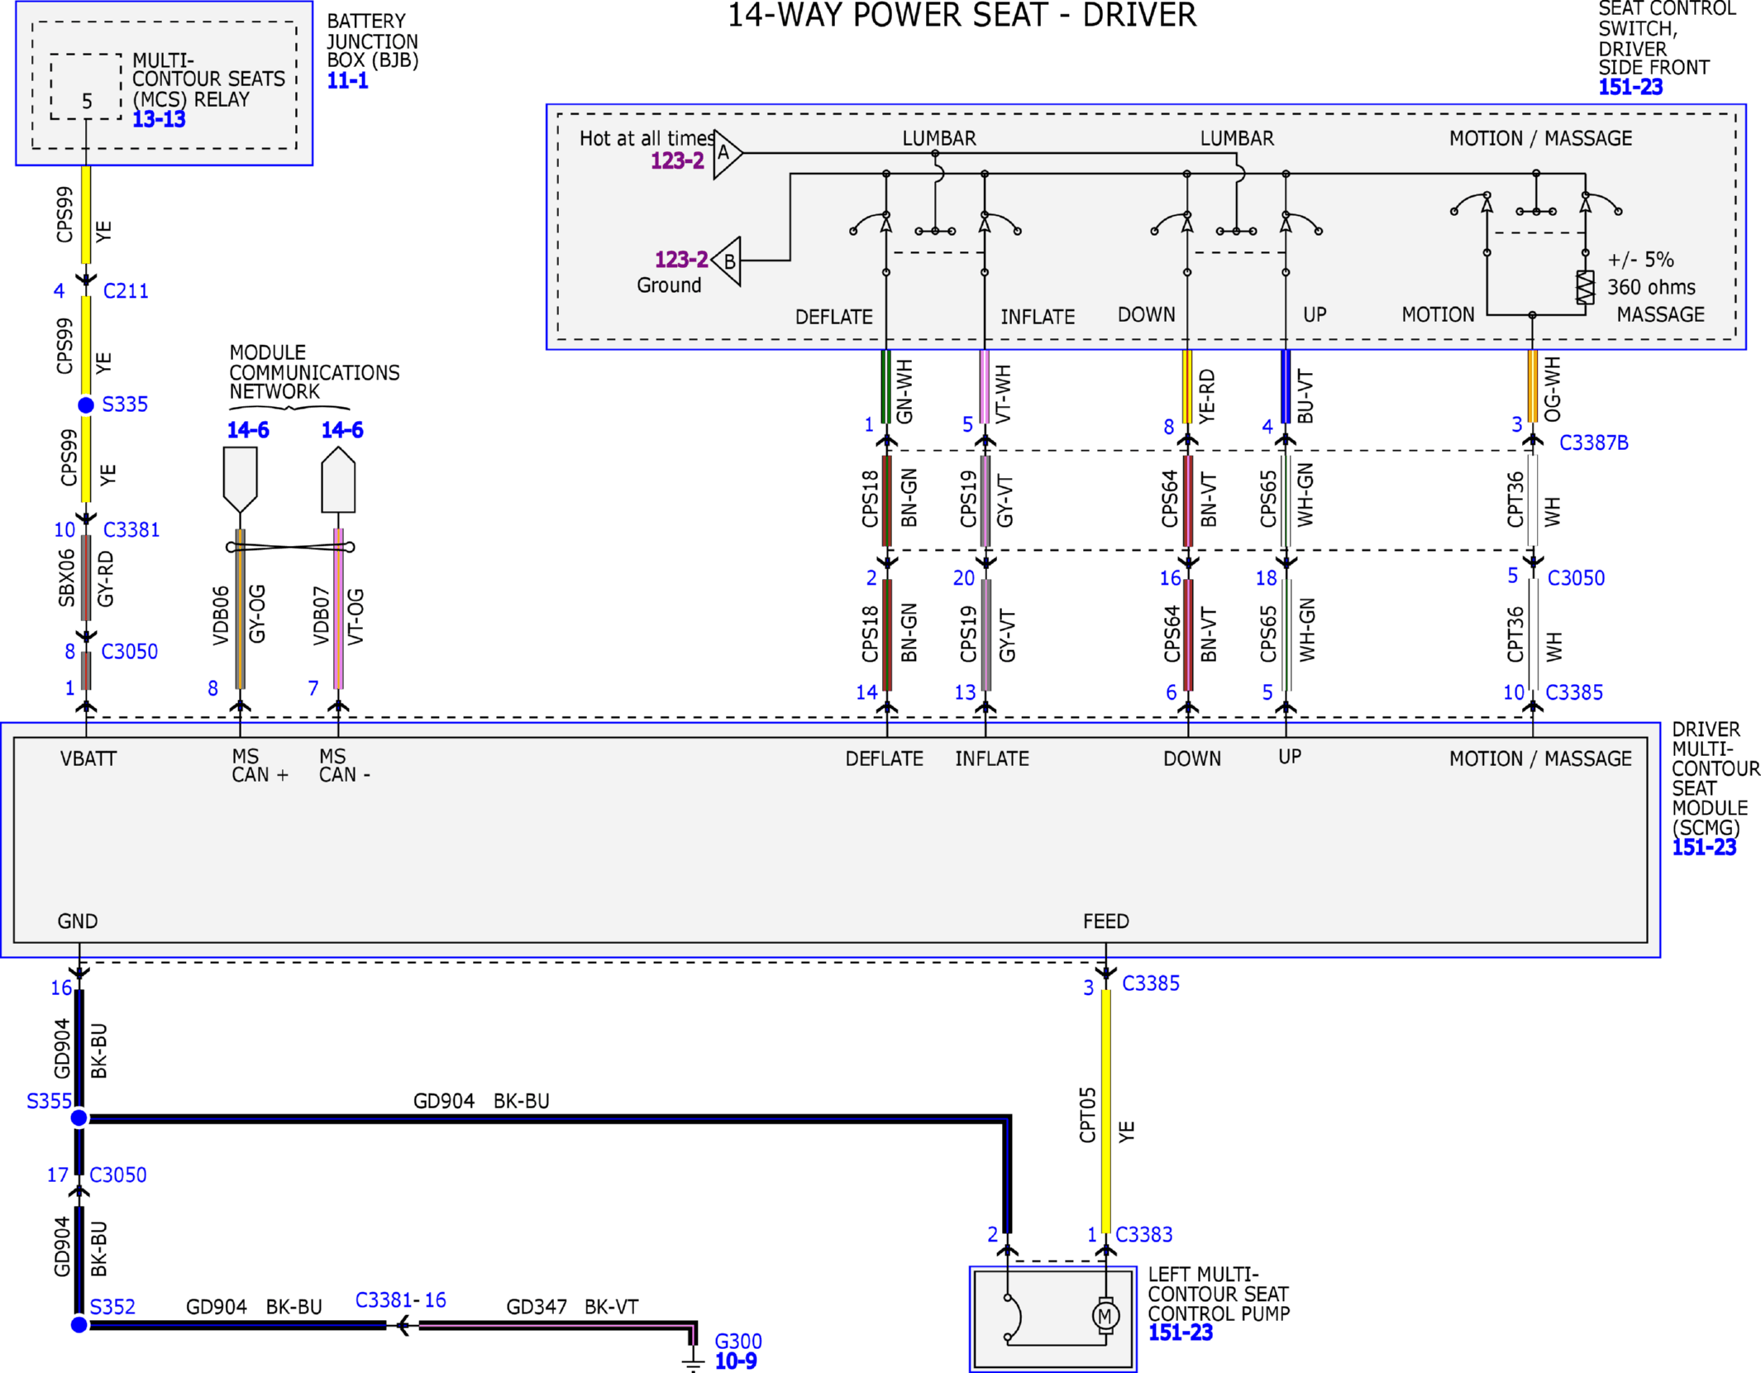The height and width of the screenshot is (1373, 1761).
Task: Click the horizontal GD904 BK-BU wire label near S355
Action: coord(481,1101)
